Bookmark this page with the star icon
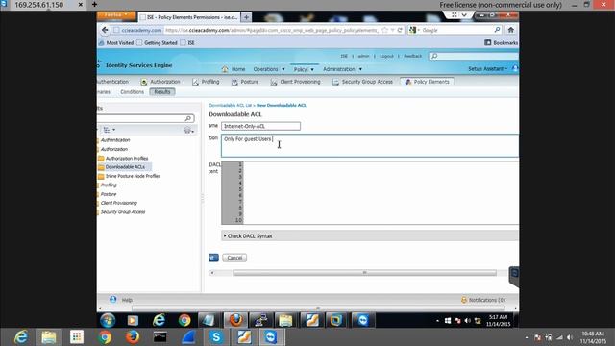 pyautogui.click(x=384, y=30)
